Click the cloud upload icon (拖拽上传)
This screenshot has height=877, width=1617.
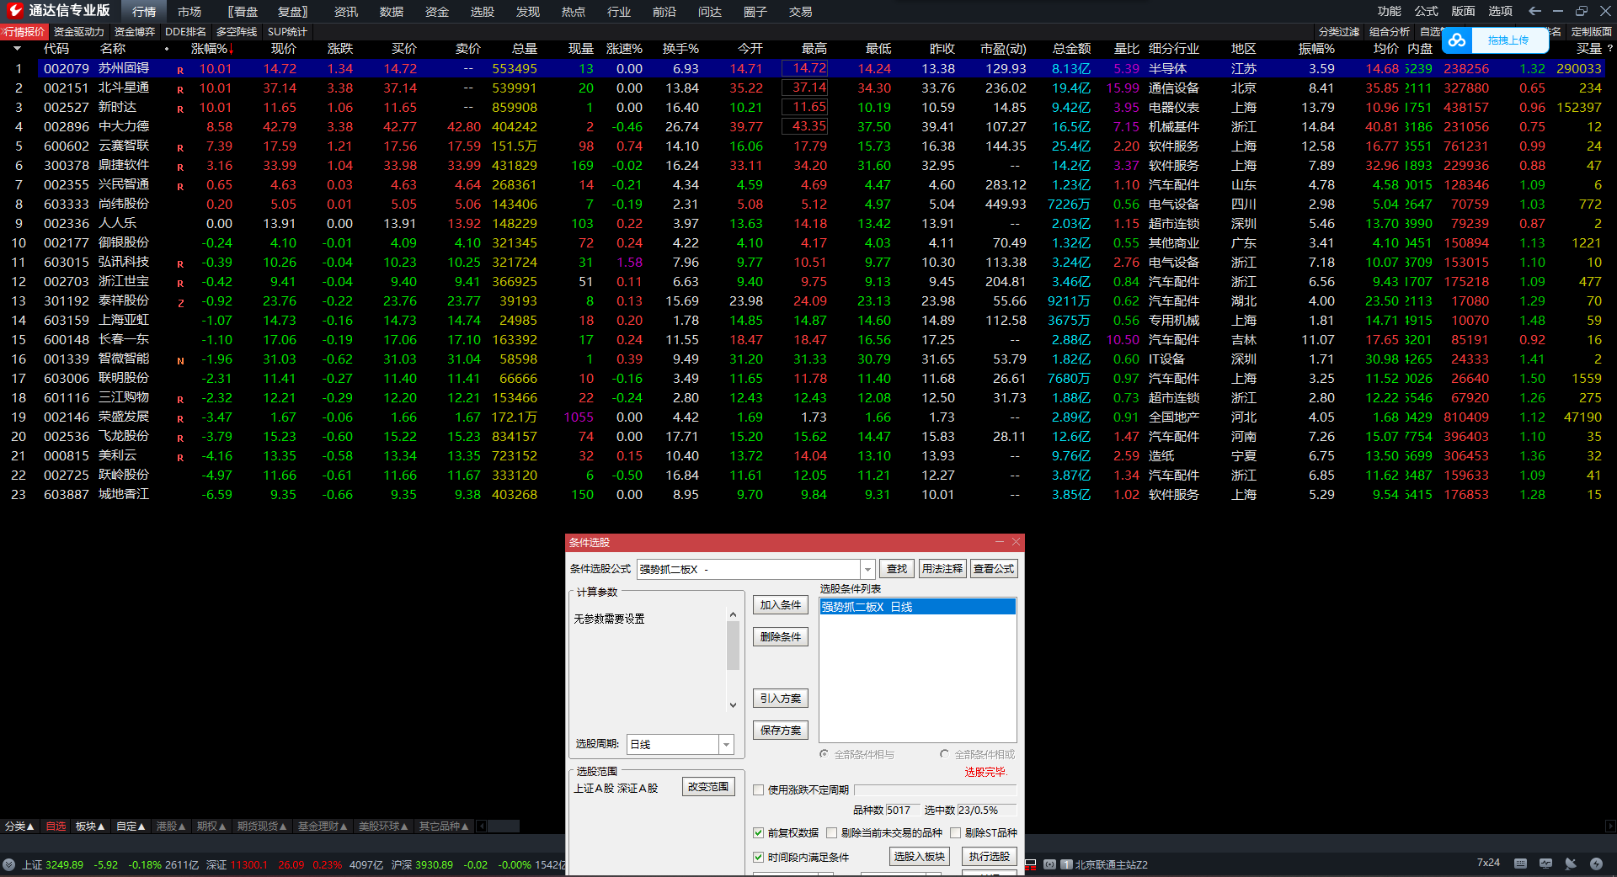(x=1458, y=40)
